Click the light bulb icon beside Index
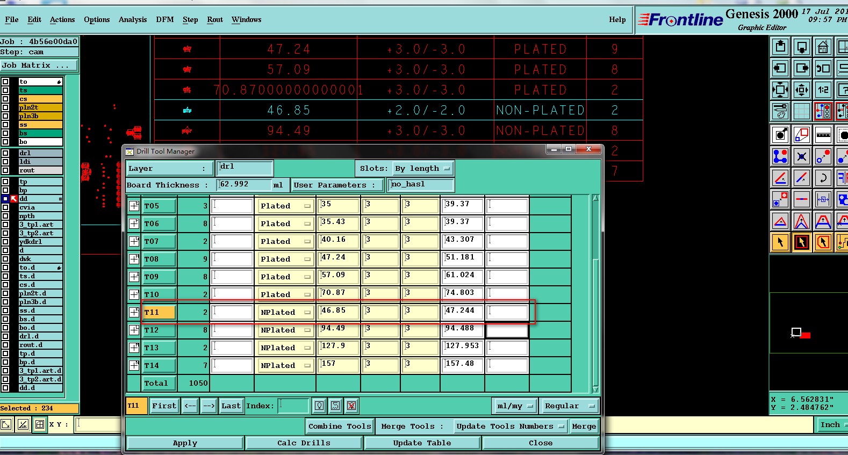Image resolution: width=848 pixels, height=455 pixels. pos(319,406)
